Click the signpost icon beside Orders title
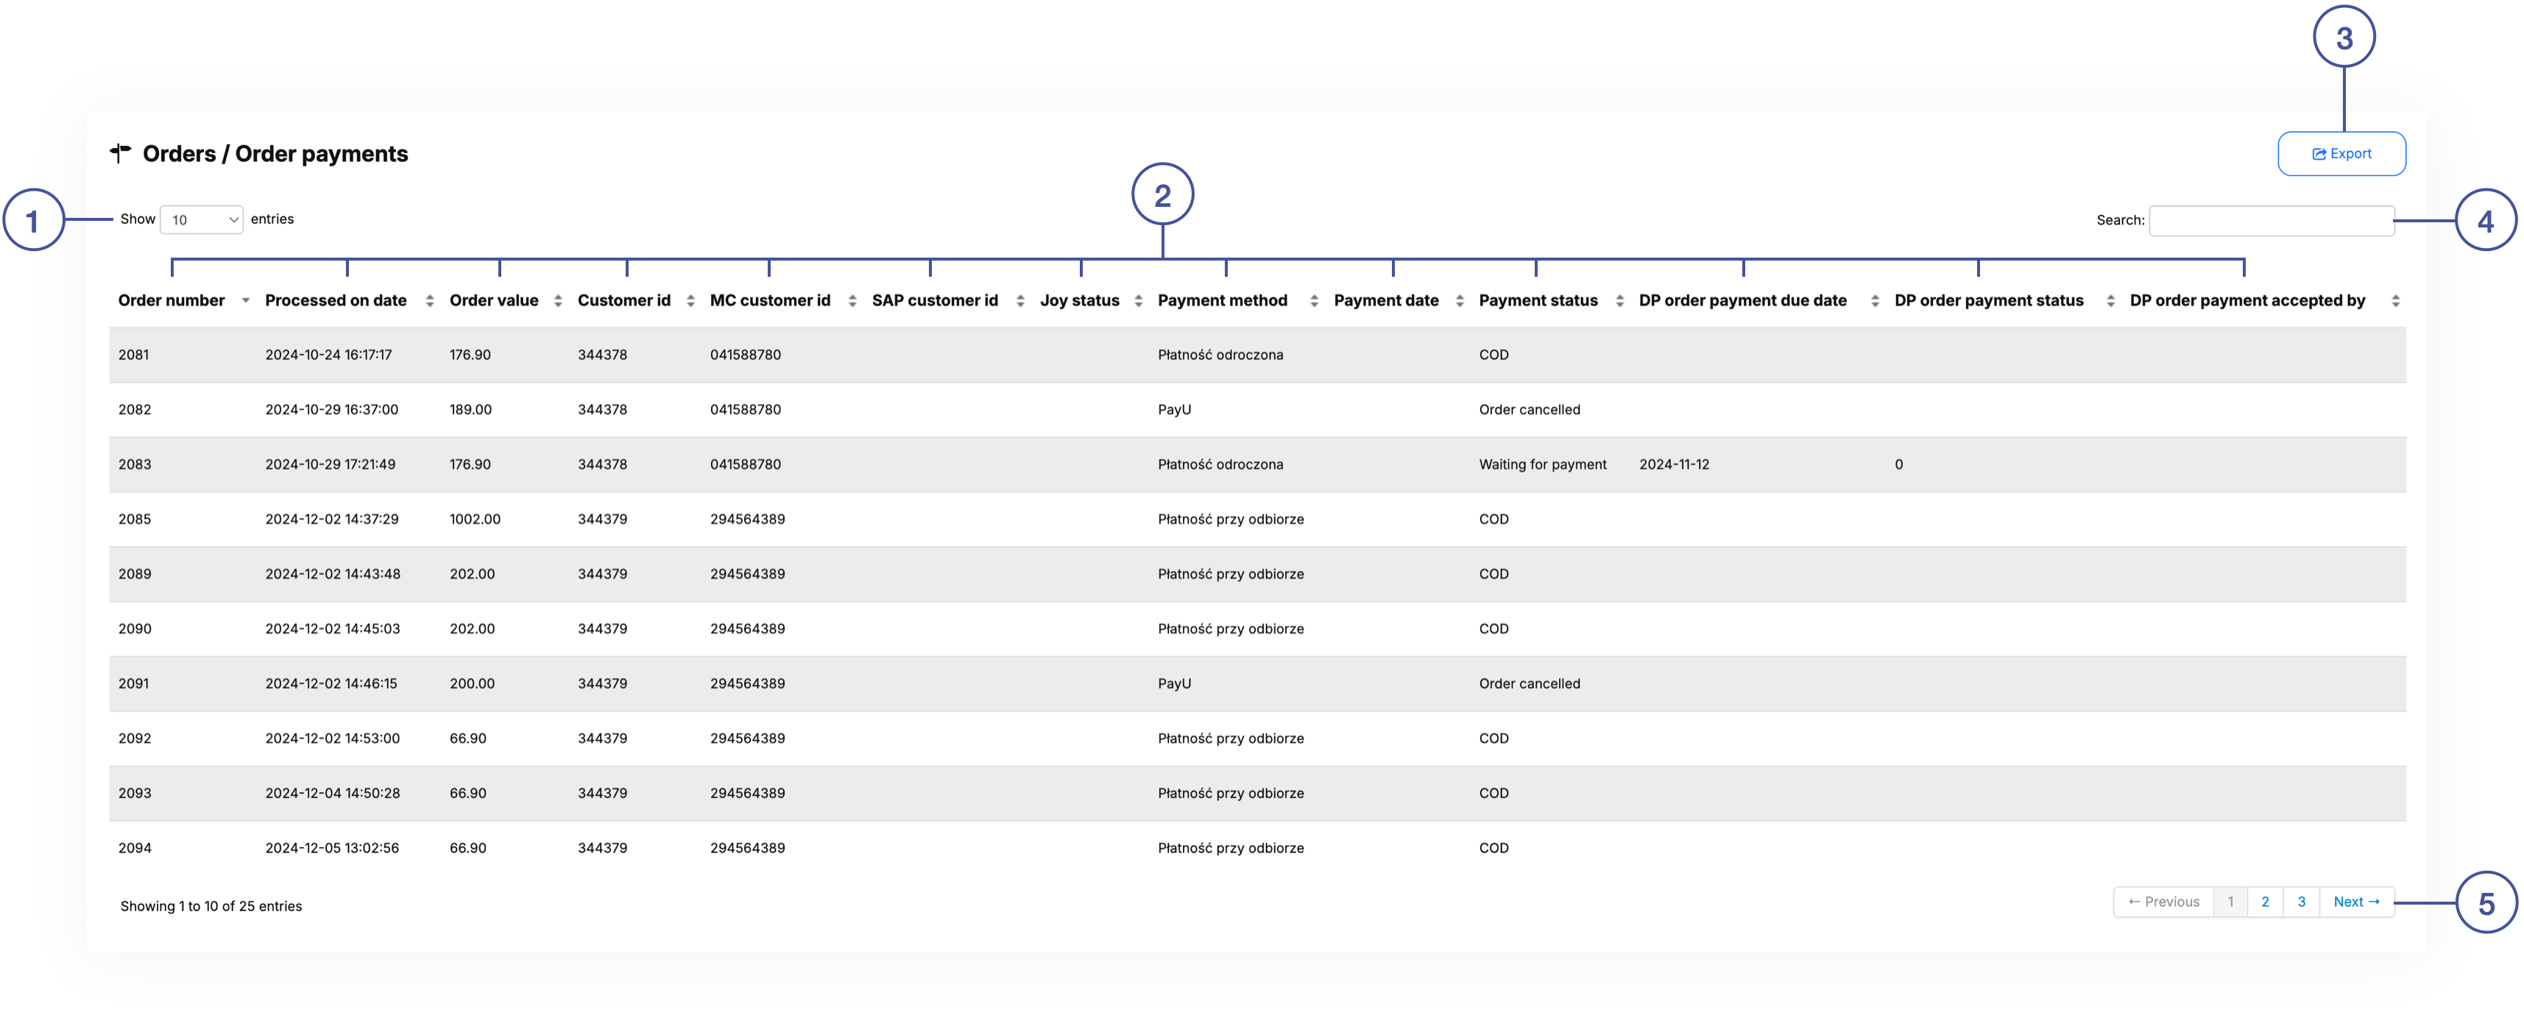Viewport: 2524px width, 1029px height. click(121, 153)
